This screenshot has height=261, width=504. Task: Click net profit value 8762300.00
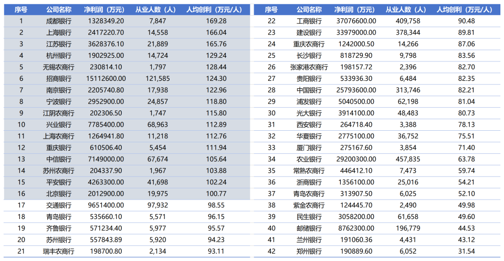(x=356, y=228)
